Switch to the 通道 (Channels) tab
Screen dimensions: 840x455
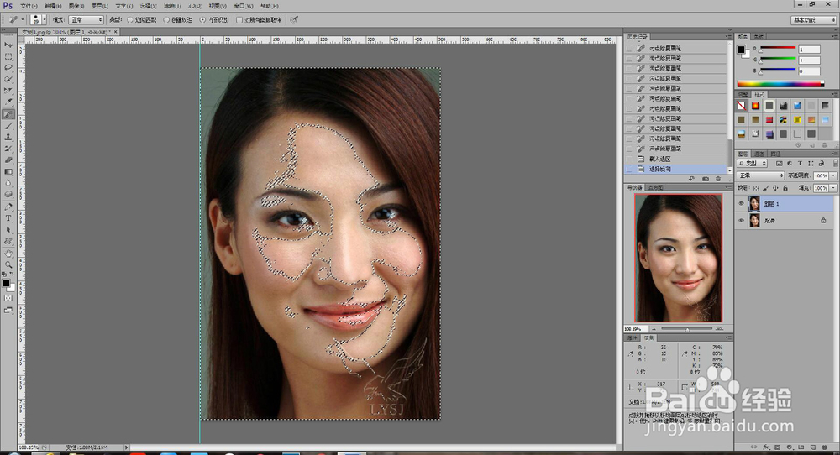pyautogui.click(x=759, y=154)
